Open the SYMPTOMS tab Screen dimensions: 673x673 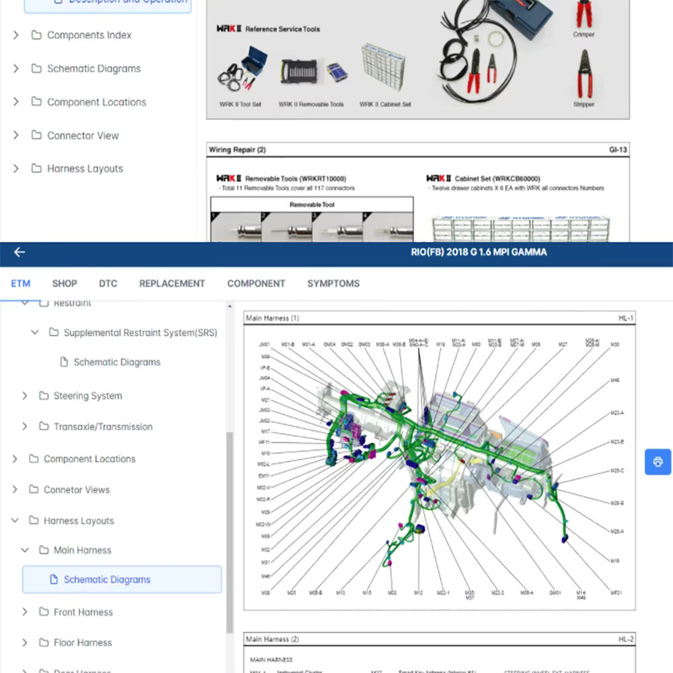coord(334,283)
